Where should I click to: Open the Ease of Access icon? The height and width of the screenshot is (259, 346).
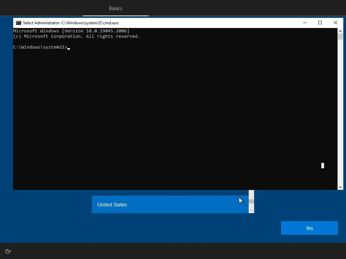(x=8, y=251)
